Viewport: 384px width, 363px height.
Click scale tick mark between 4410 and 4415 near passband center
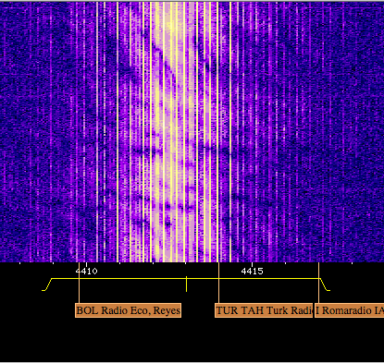point(186,263)
